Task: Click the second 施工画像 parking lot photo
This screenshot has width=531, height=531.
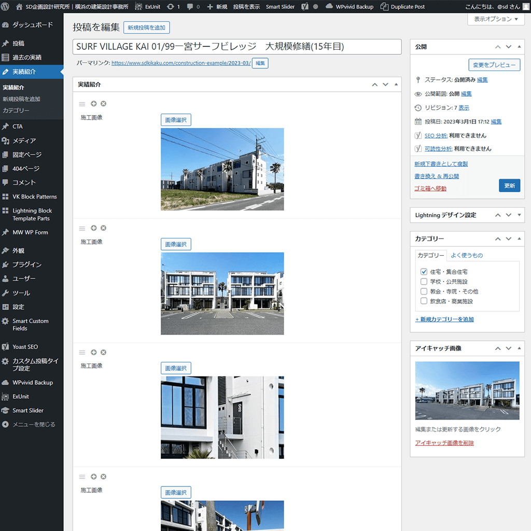Action: [x=222, y=294]
